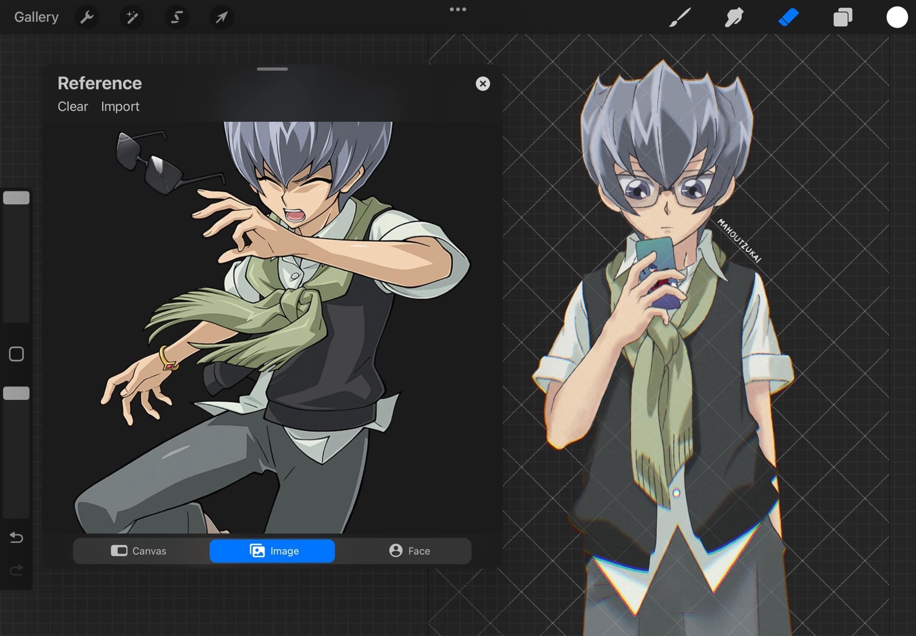Switch reference to Canvas mode
The width and height of the screenshot is (916, 636).
click(x=139, y=551)
